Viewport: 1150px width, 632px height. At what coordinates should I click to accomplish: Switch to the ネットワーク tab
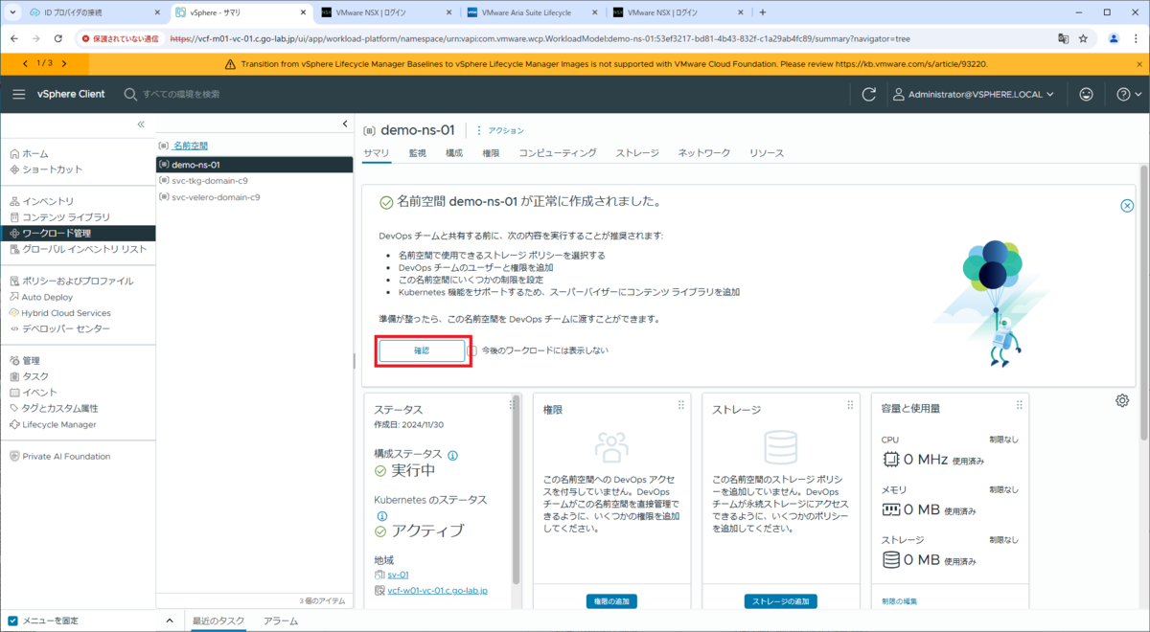click(704, 153)
